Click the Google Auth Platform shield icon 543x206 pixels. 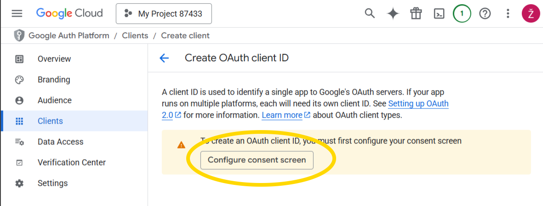click(19, 36)
